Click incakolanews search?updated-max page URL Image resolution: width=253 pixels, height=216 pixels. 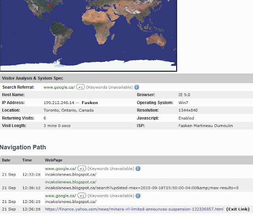[142, 188]
